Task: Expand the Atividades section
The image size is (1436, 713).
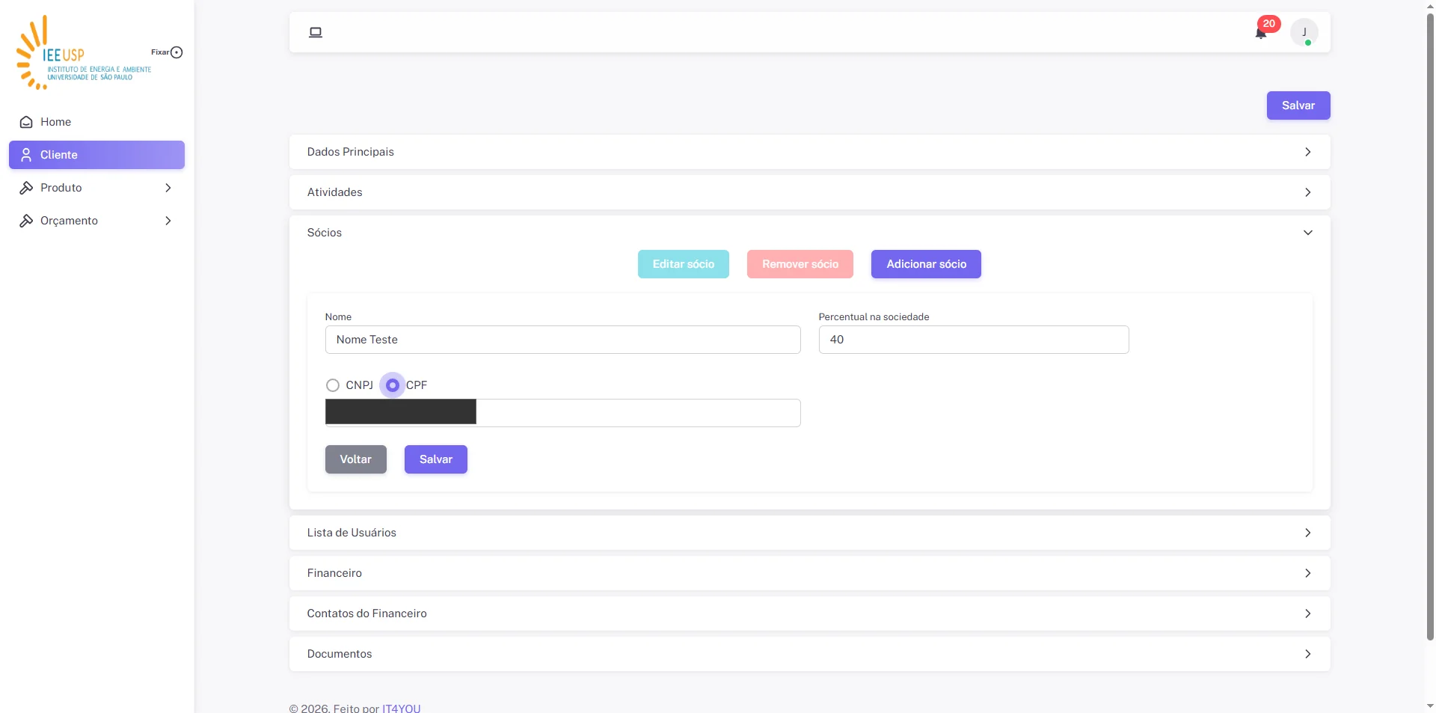Action: point(809,192)
